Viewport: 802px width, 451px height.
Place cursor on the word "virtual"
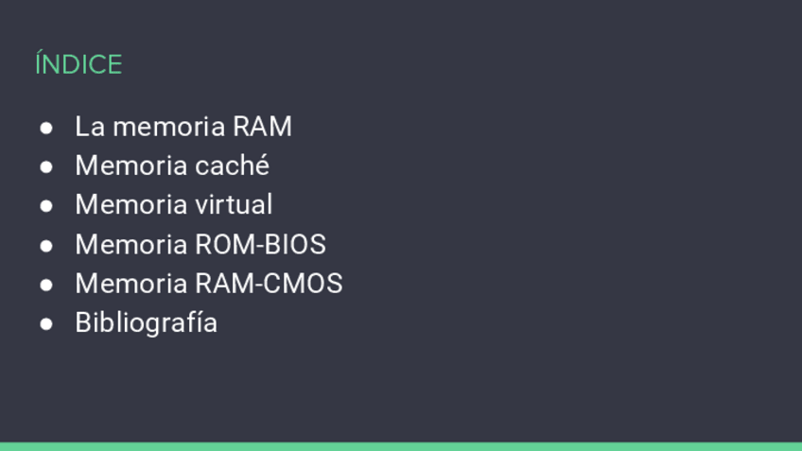[x=234, y=205]
